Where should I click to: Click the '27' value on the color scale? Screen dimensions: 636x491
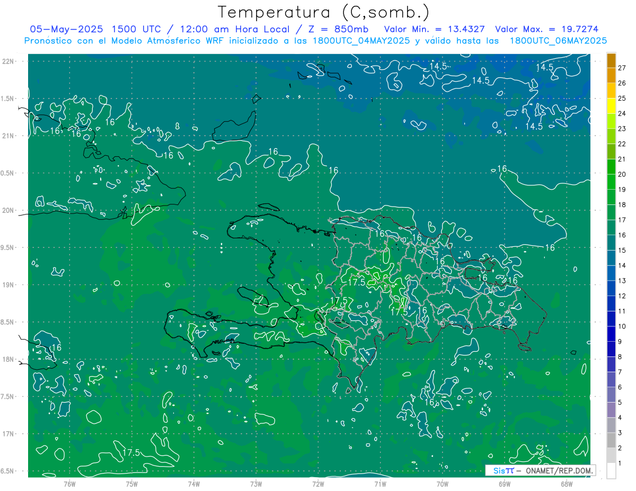pos(623,68)
